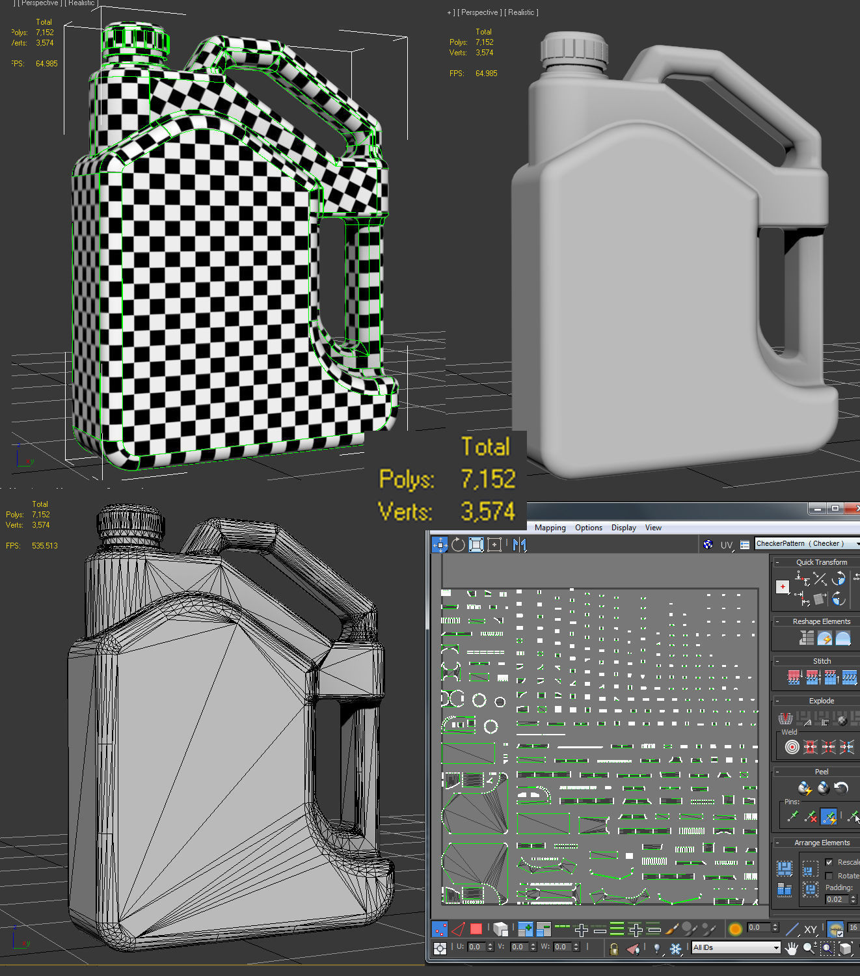The width and height of the screenshot is (860, 976).
Task: Select Edge sub-object mode red triangle icon
Action: tap(459, 929)
